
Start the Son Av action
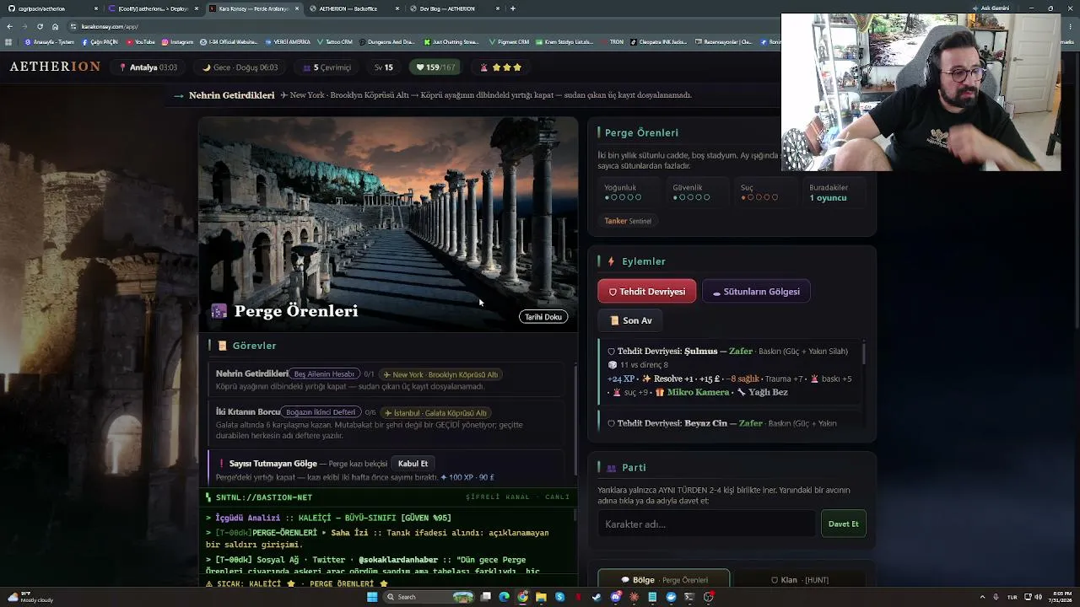(630, 320)
